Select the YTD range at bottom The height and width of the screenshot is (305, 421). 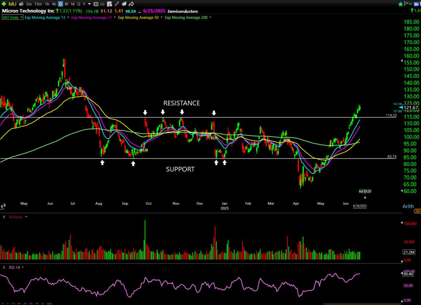(13, 304)
